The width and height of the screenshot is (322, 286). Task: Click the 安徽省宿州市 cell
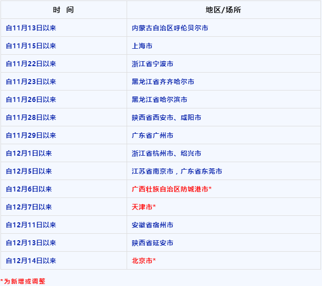[x=224, y=225]
